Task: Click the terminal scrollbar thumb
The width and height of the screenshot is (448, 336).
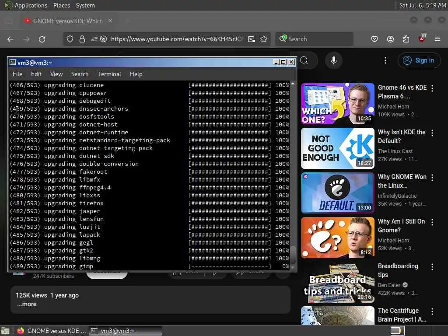Action: click(x=293, y=255)
